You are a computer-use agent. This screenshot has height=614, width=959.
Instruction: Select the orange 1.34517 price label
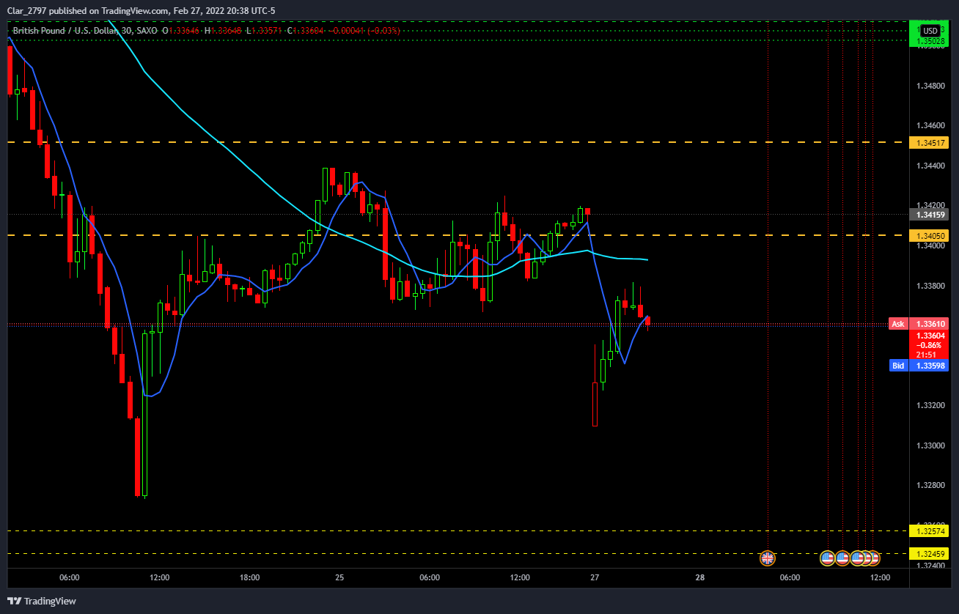click(x=929, y=142)
